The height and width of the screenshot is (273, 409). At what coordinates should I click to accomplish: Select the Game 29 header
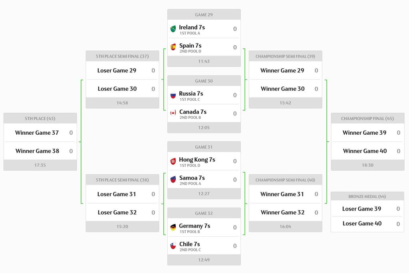pyautogui.click(x=204, y=15)
